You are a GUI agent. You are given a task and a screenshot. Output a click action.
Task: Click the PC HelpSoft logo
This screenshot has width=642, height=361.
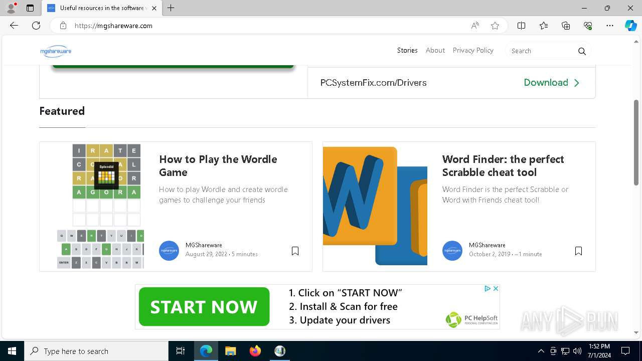pyautogui.click(x=472, y=319)
